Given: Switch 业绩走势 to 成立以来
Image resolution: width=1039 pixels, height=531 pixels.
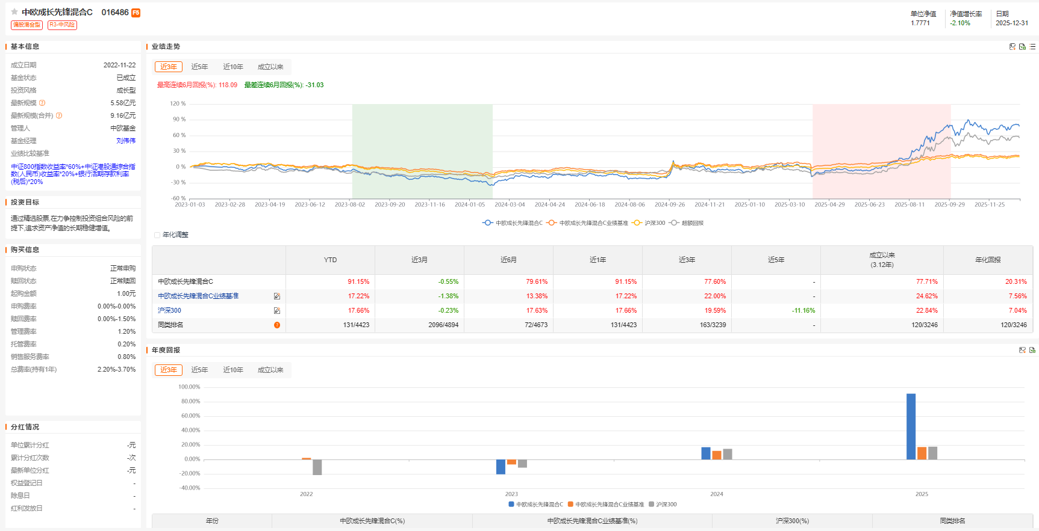Looking at the screenshot, I should pyautogui.click(x=270, y=67).
